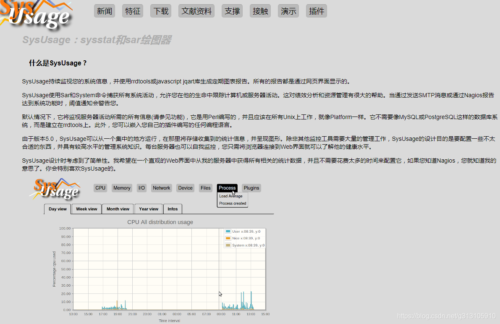Click the screenshot's SysUsage logo
Viewport: 500px width, 324px height.
(55, 189)
